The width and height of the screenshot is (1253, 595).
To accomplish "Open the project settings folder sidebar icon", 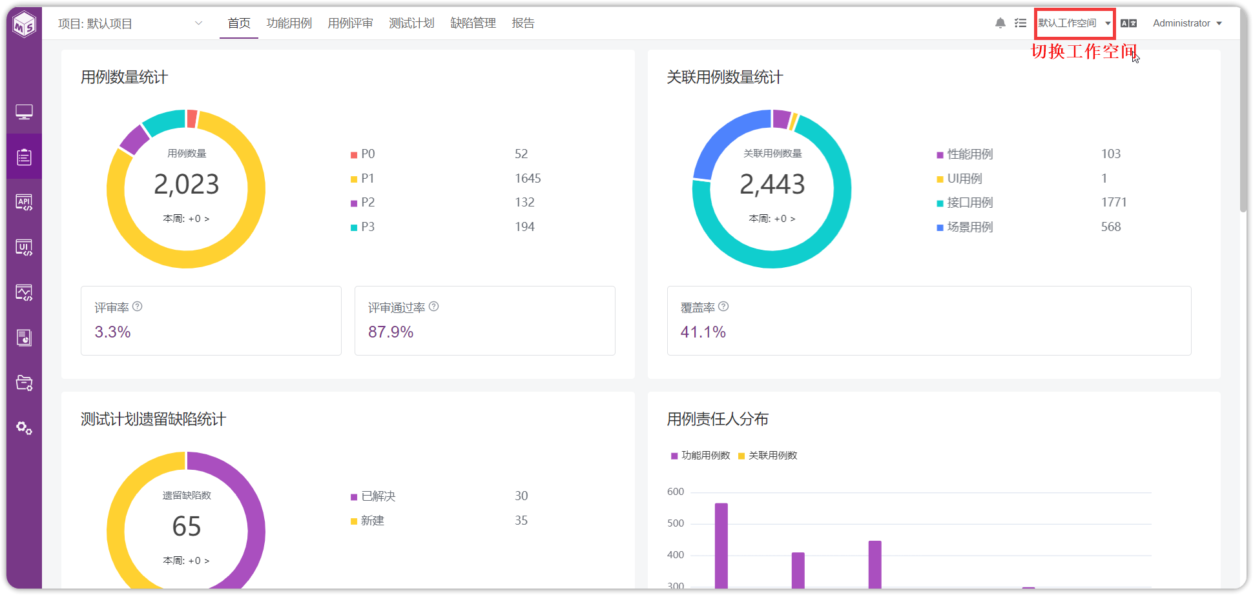I will (x=24, y=383).
